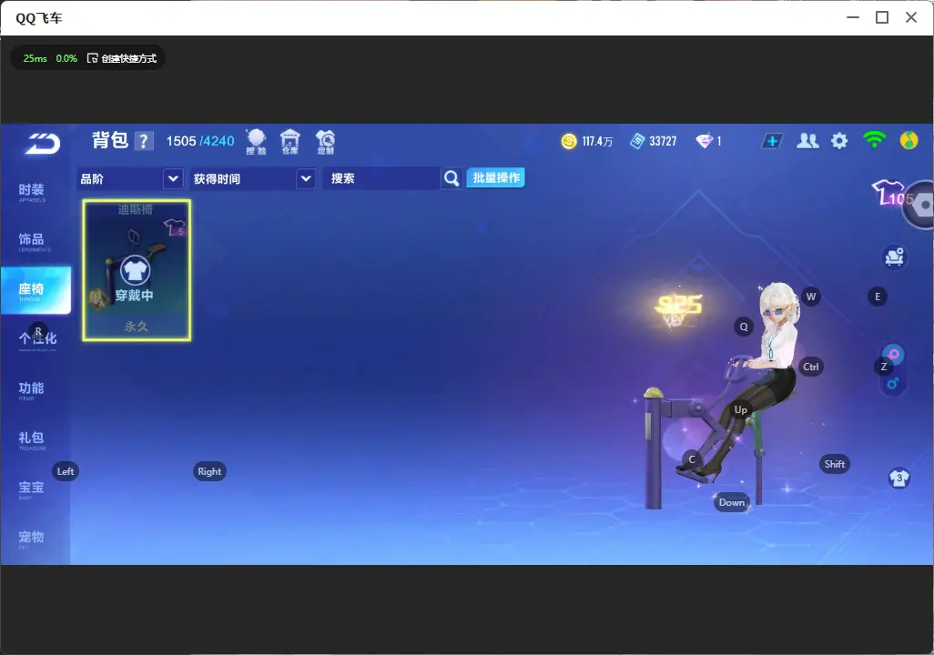Go to the 功能 tab
Viewport: 934px width, 655px height.
coord(32,389)
